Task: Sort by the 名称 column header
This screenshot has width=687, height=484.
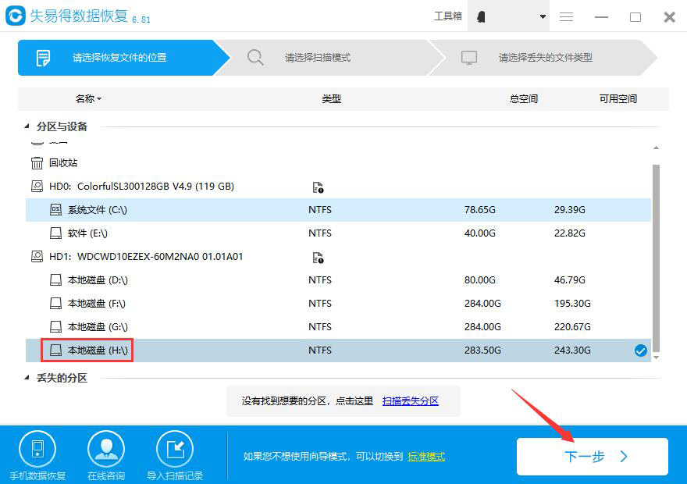Action: tap(87, 99)
